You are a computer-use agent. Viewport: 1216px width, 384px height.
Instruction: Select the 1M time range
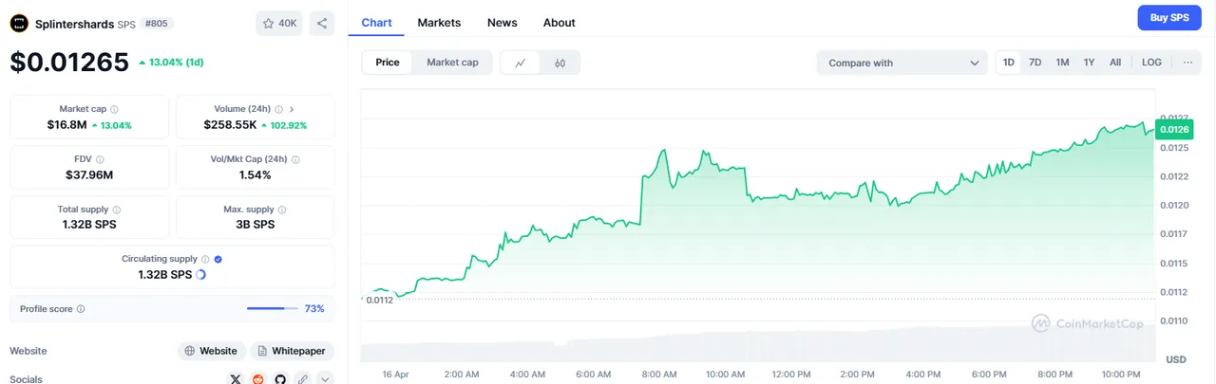point(1062,63)
